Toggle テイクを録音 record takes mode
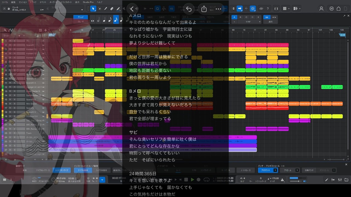The image size is (351, 197). coord(83,170)
